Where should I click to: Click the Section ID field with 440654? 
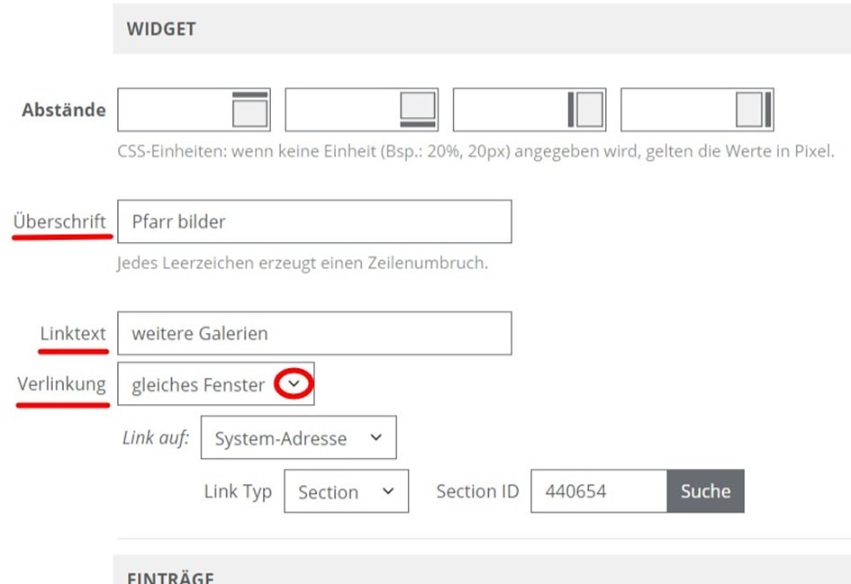point(599,490)
